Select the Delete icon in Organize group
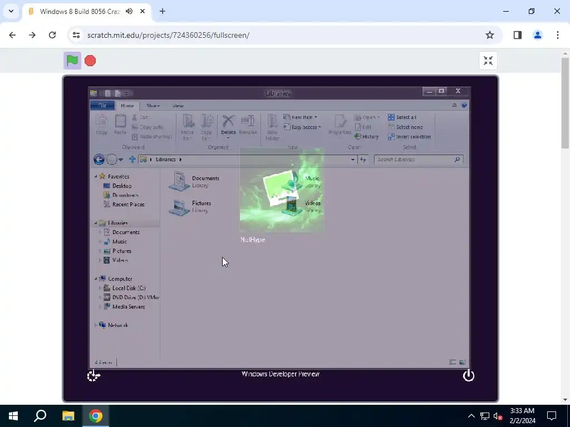570x427 pixels. pos(228,126)
